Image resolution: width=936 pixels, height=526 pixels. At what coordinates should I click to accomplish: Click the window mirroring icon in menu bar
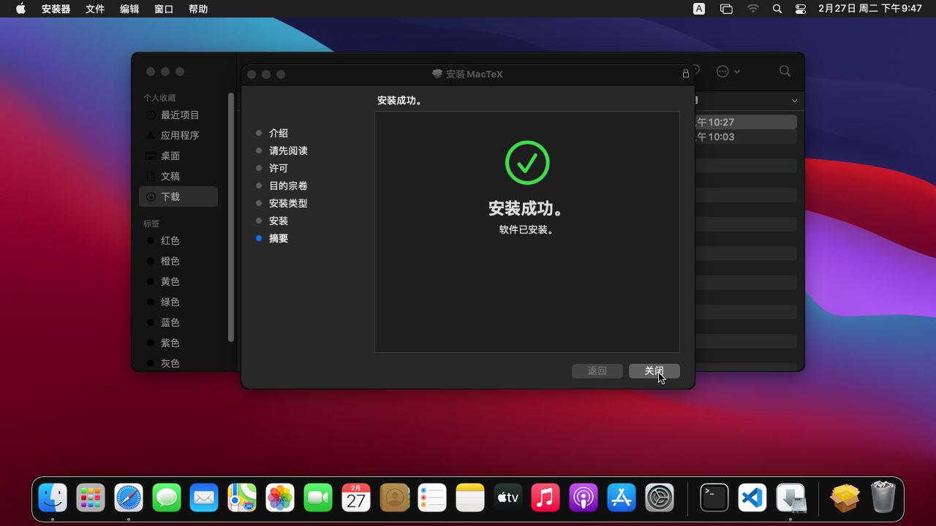coord(726,9)
